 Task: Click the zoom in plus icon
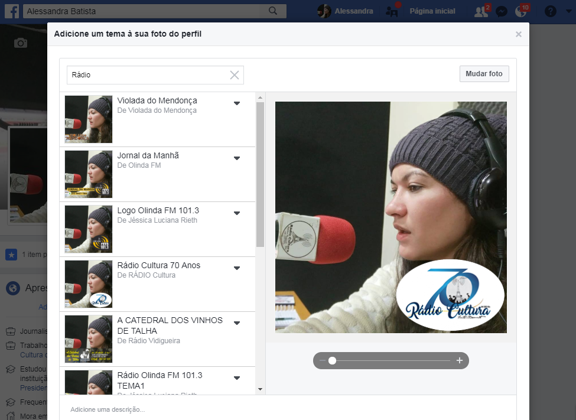[460, 360]
